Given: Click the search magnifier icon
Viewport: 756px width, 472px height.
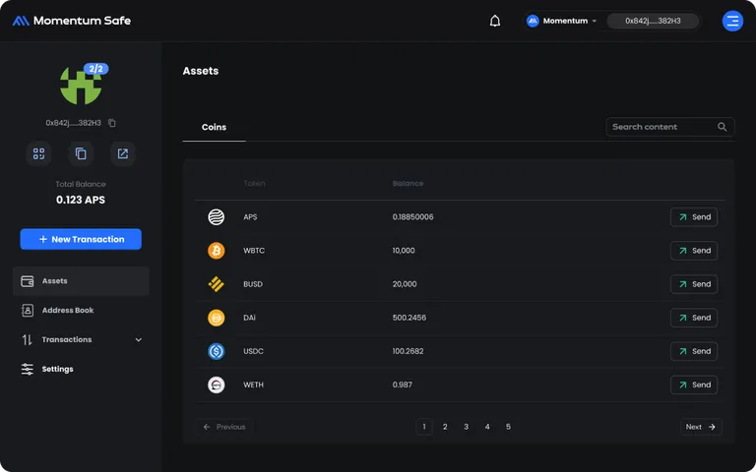Looking at the screenshot, I should (722, 127).
